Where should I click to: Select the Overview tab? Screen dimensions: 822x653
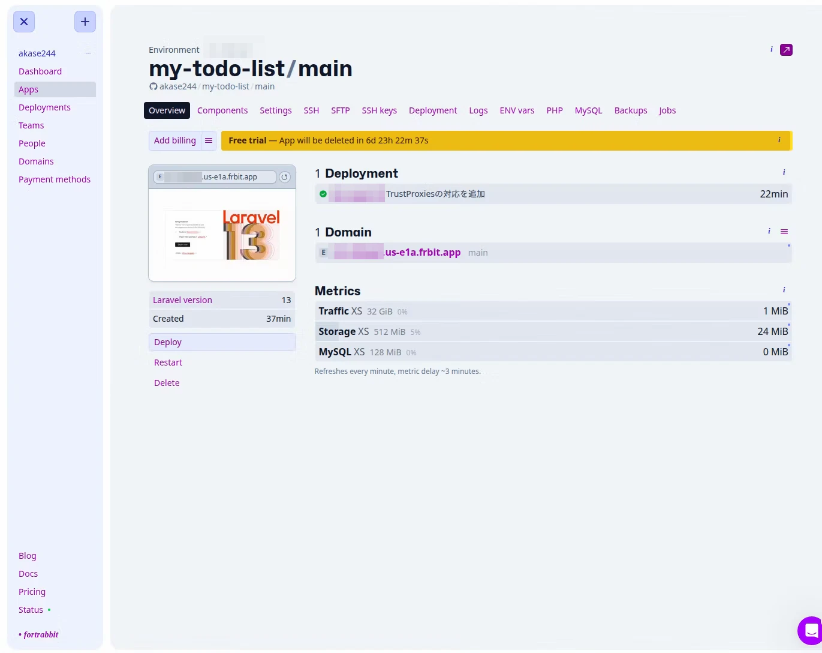click(x=167, y=110)
